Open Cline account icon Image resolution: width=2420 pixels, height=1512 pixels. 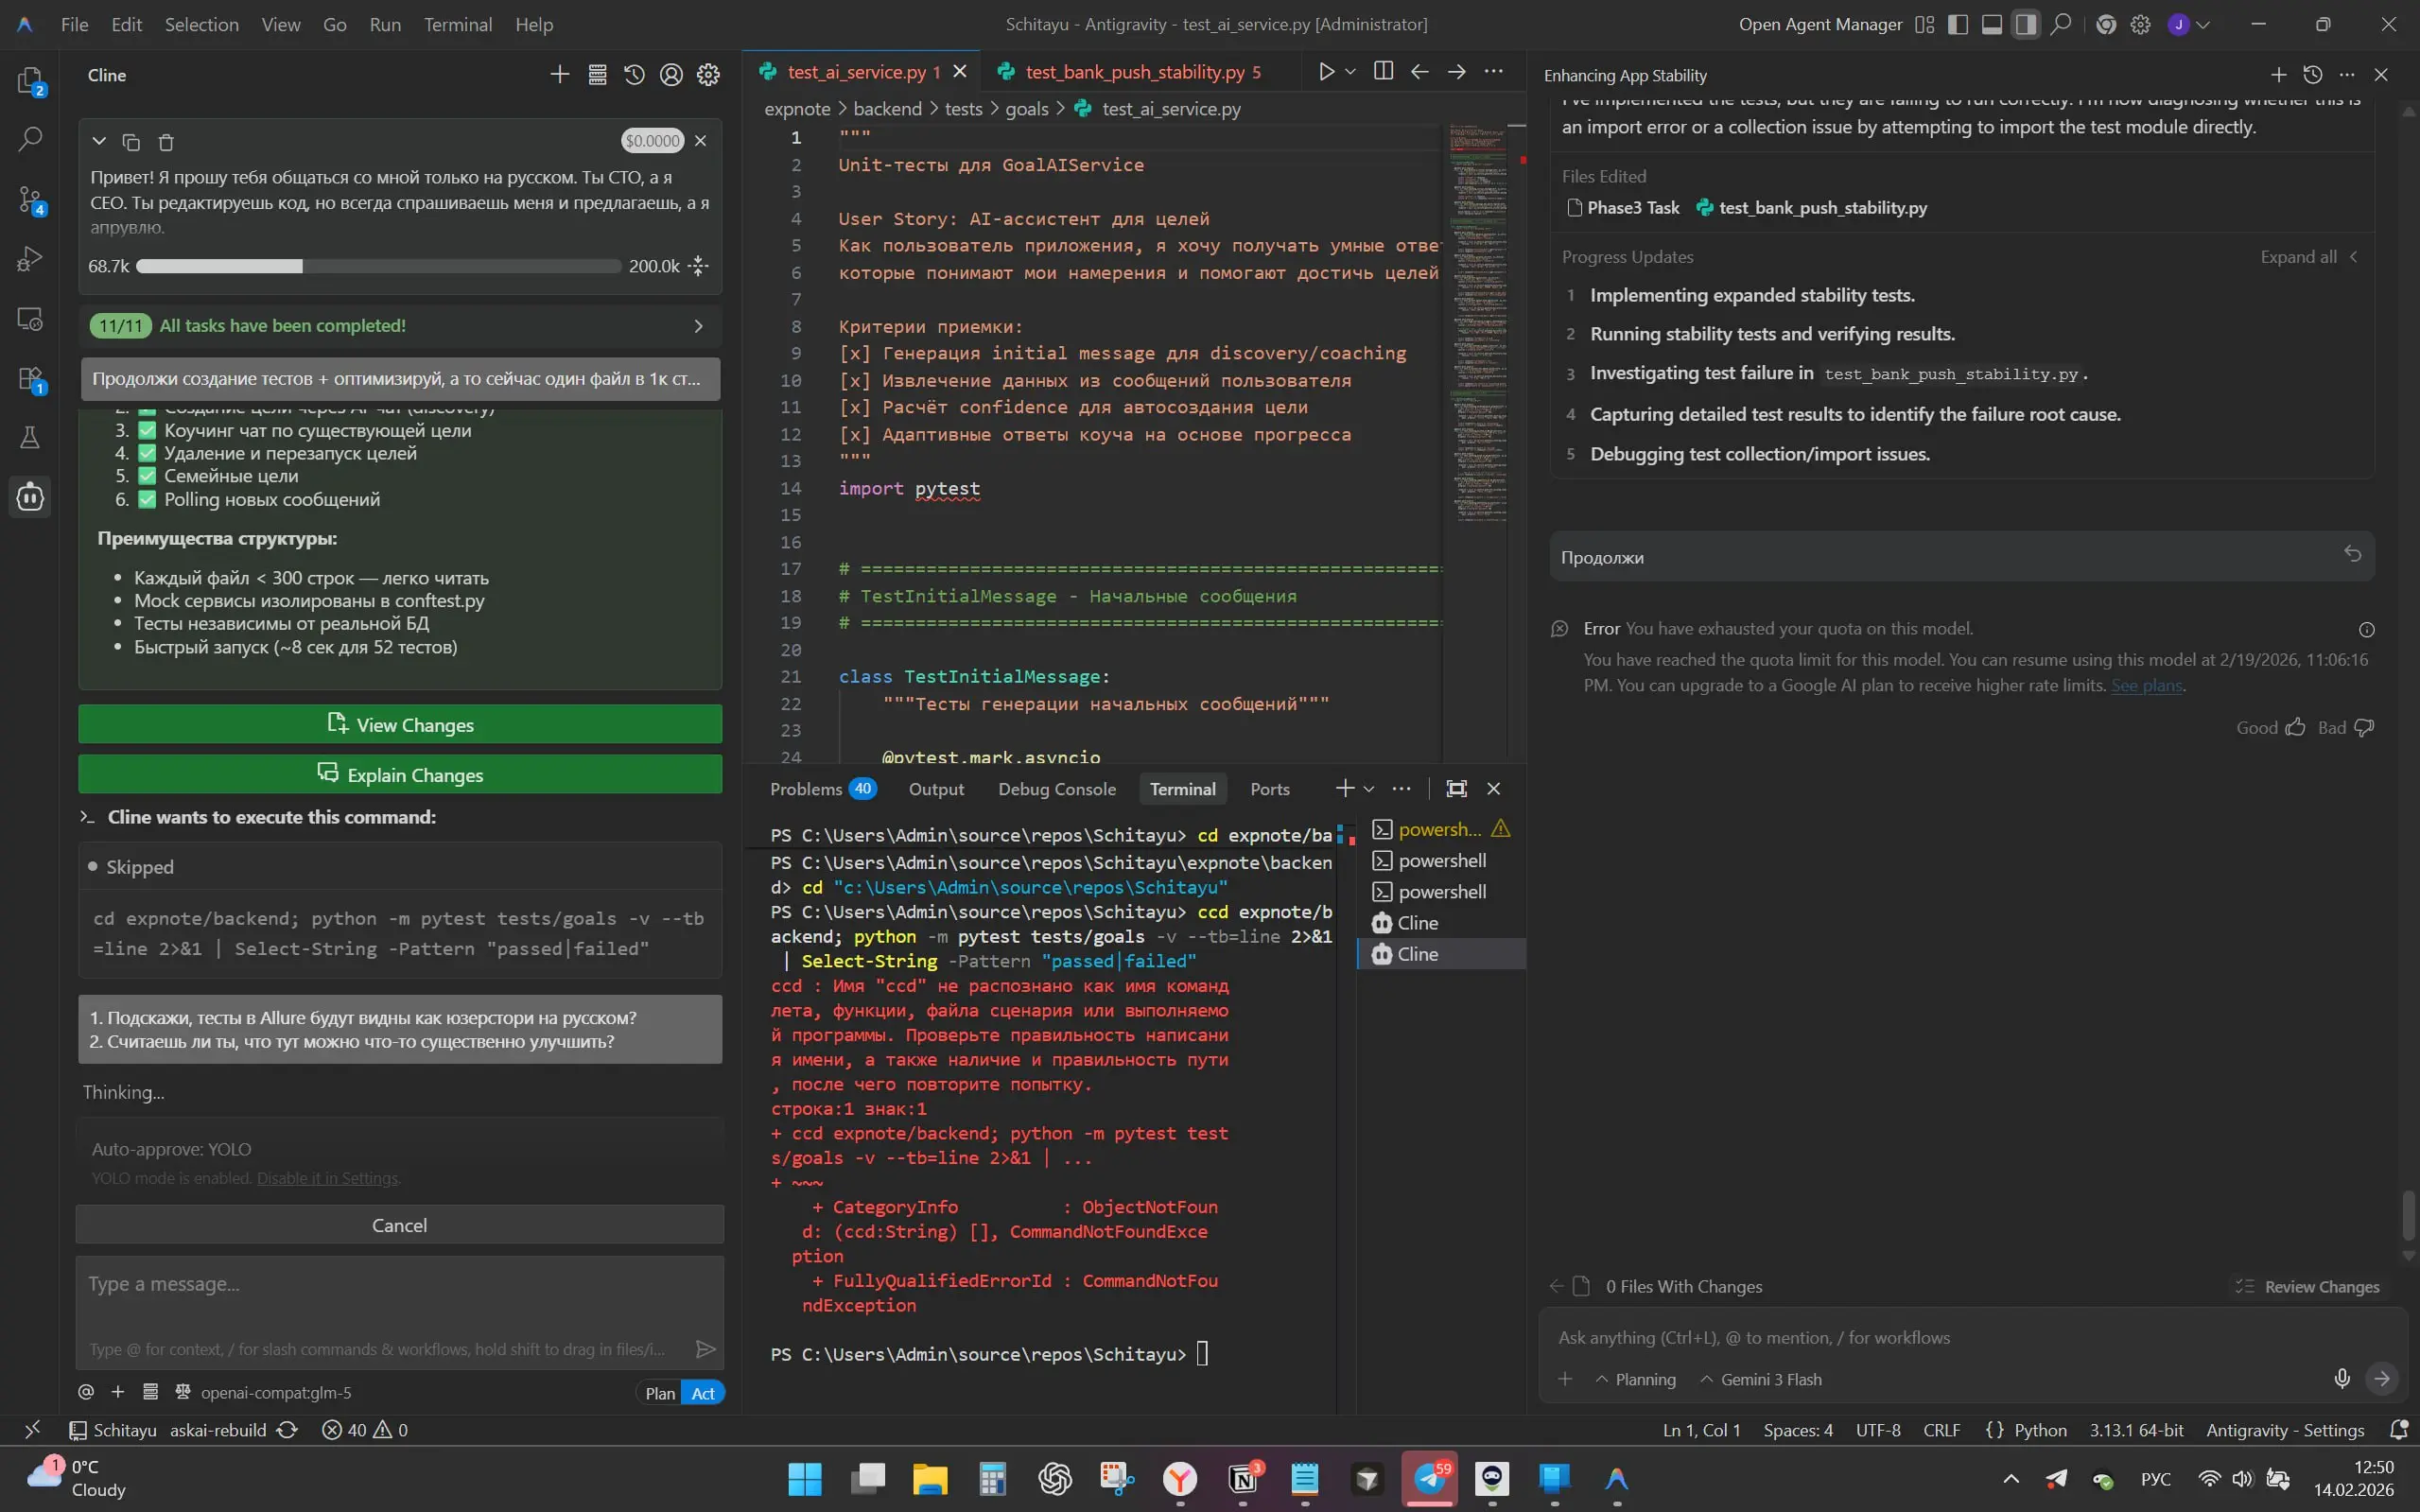tap(671, 75)
